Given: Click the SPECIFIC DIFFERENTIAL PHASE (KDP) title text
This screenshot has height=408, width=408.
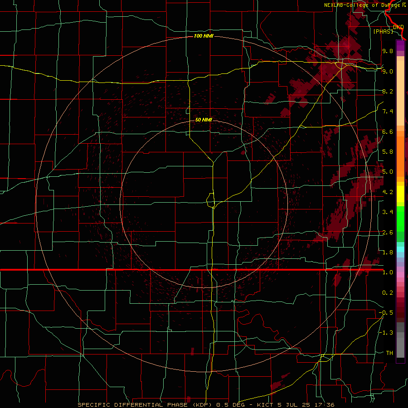Looking at the screenshot, I should tap(146, 405).
